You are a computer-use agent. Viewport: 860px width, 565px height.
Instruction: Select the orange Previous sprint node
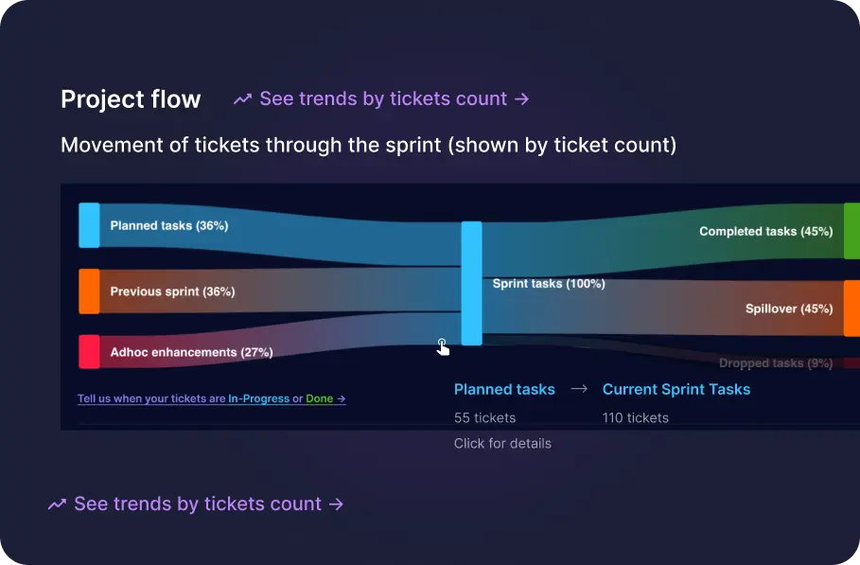(x=89, y=291)
